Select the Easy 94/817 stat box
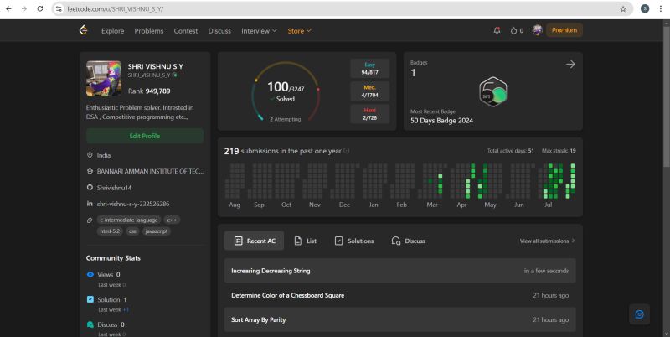Screen dimensions: 670x337 tap(369, 69)
